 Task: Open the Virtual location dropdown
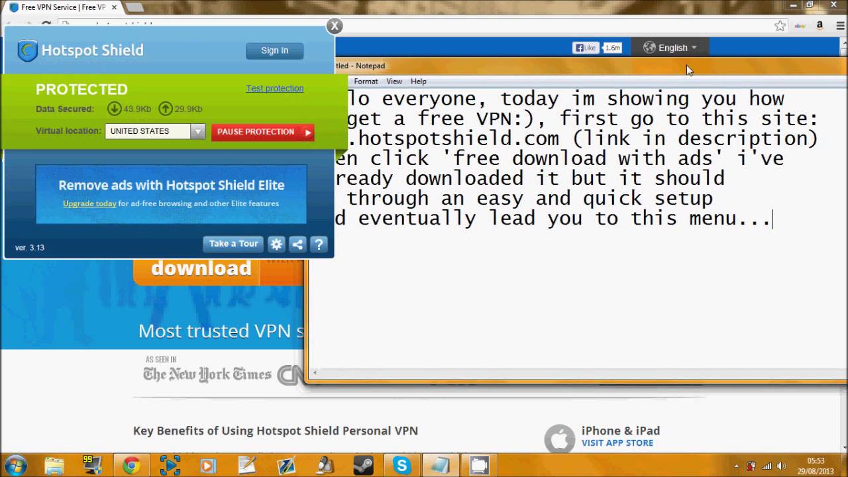(155, 131)
